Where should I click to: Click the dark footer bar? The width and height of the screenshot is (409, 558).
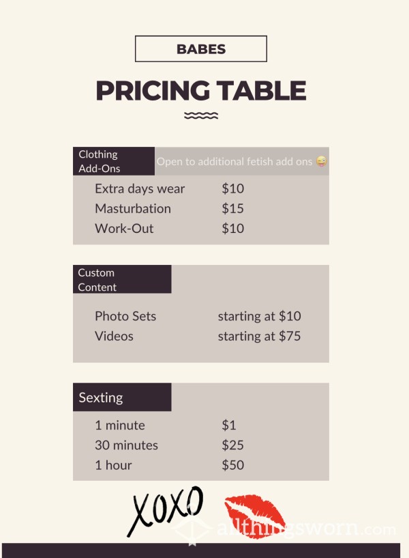point(201,550)
